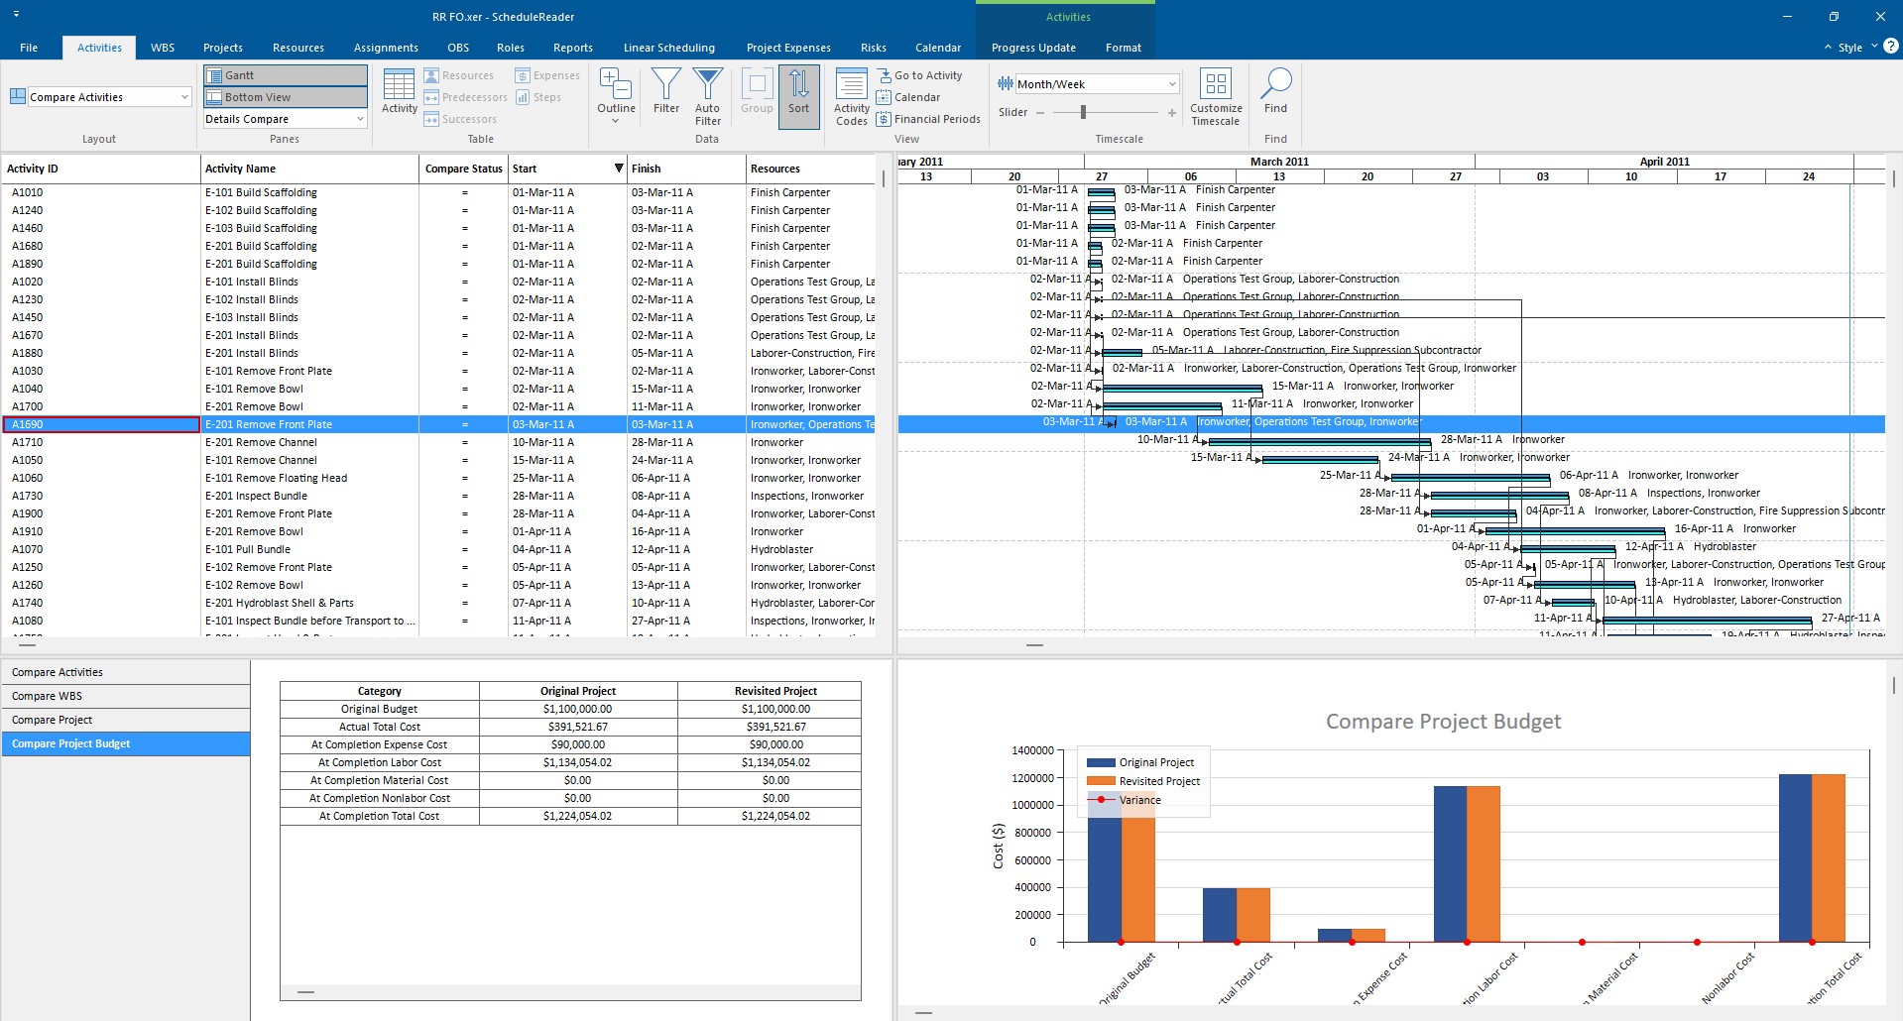Screen dimensions: 1903x1021
Task: Open the Resources table option
Action: pos(458,75)
